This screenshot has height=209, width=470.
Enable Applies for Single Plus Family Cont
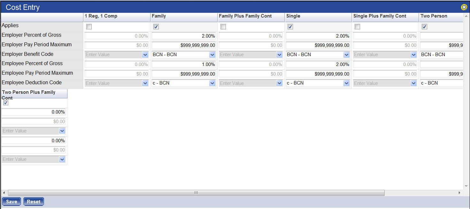(x=357, y=26)
